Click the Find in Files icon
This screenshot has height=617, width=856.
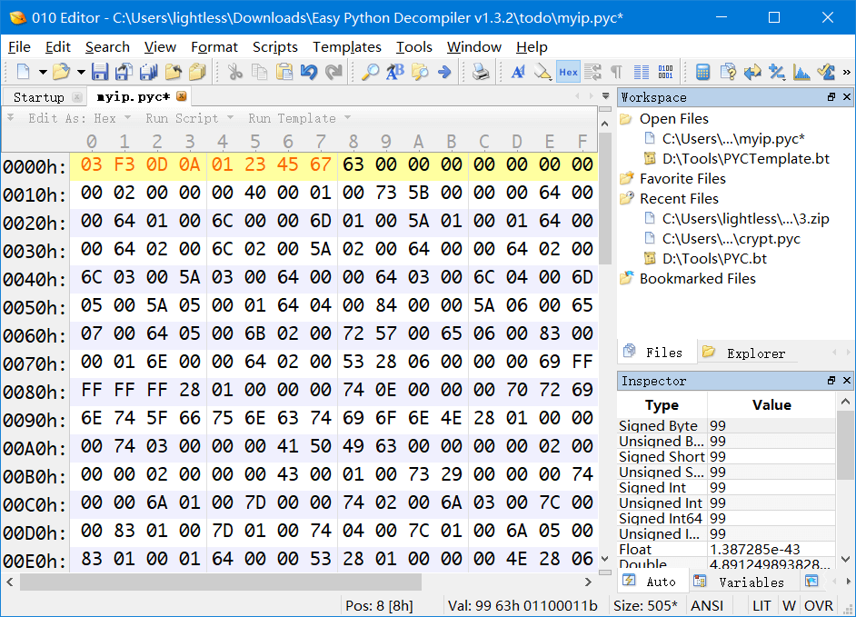420,72
